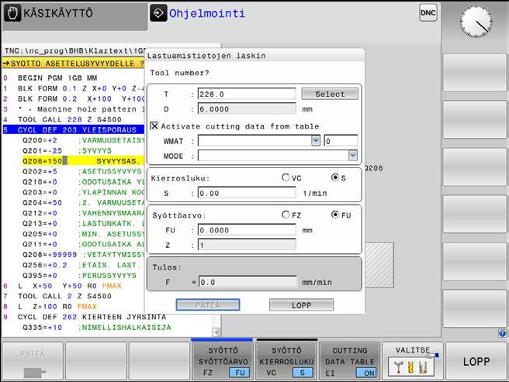Click the Q200=+2 parameter line
Viewport: 509px width, 382px height.
84,140
